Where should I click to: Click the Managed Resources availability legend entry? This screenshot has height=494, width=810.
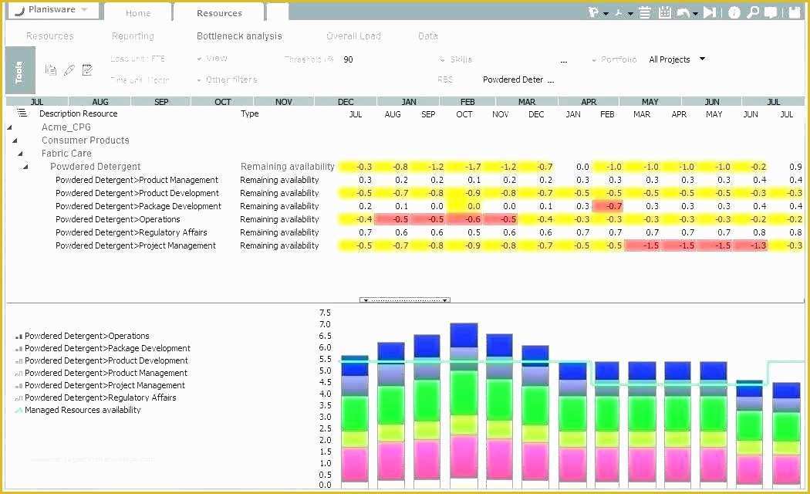tap(78, 411)
